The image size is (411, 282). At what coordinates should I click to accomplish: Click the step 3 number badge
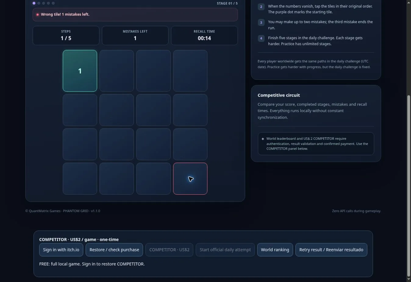click(x=261, y=22)
